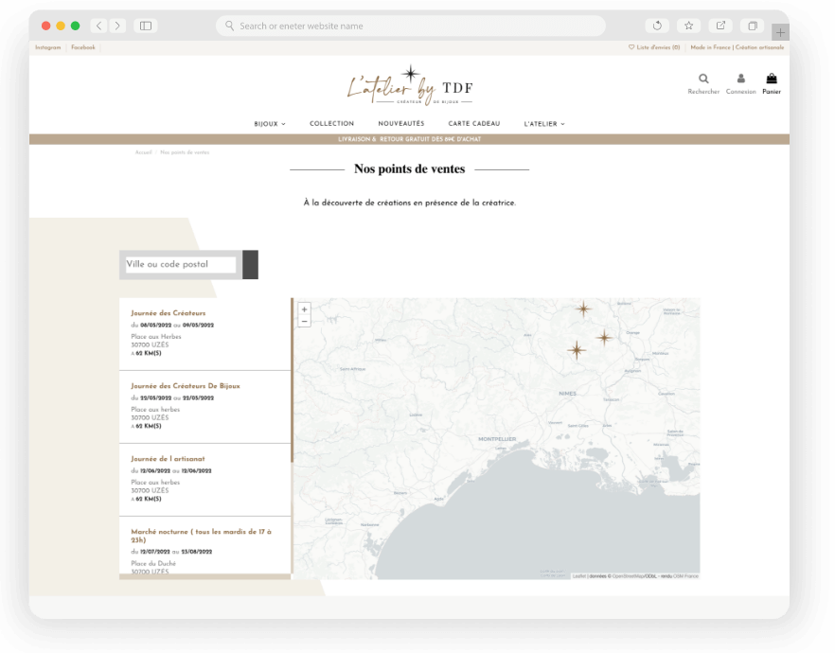The height and width of the screenshot is (653, 835).
Task: Open Journée des Créateurs De Bijoux event
Action: click(x=186, y=386)
